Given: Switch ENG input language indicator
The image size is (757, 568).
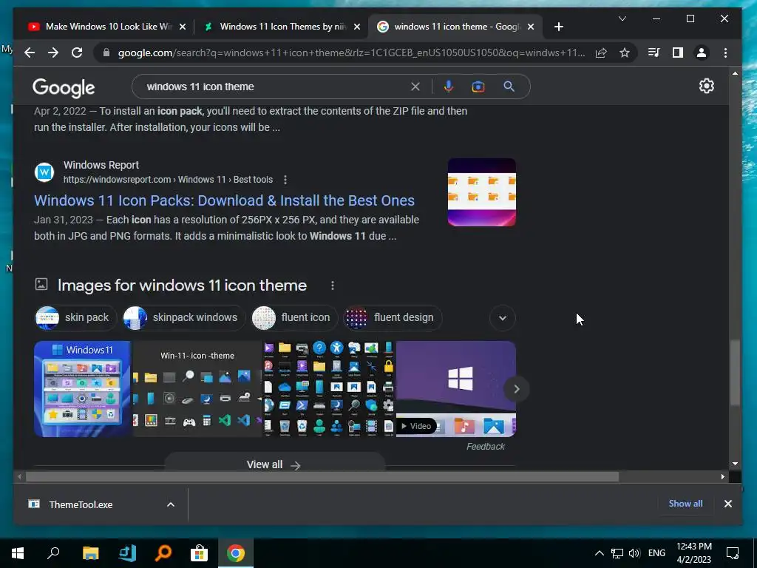Looking at the screenshot, I should [x=656, y=553].
